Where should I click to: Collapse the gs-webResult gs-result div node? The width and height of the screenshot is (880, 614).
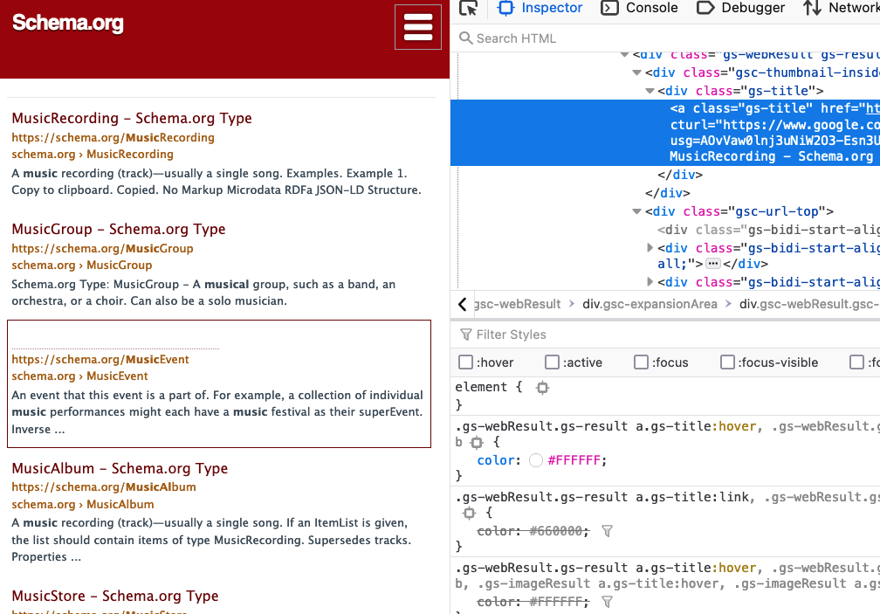coord(624,54)
